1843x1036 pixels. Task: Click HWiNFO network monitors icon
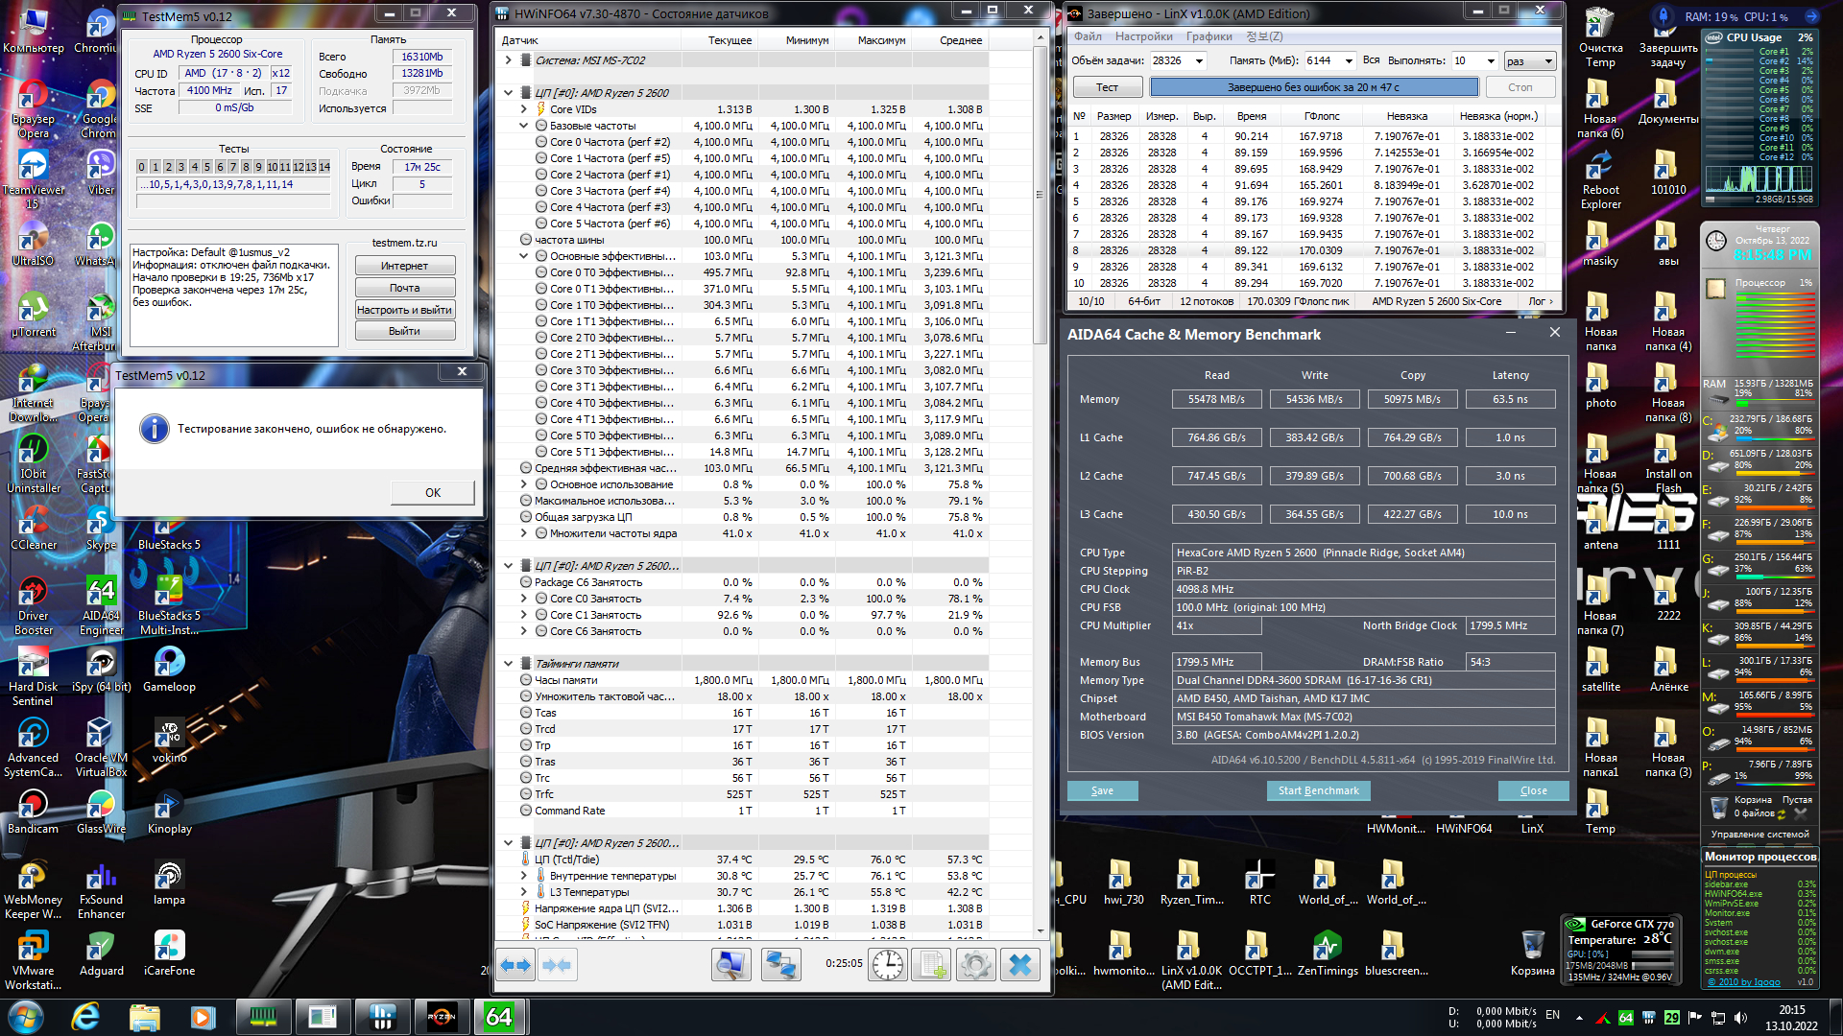click(x=780, y=965)
